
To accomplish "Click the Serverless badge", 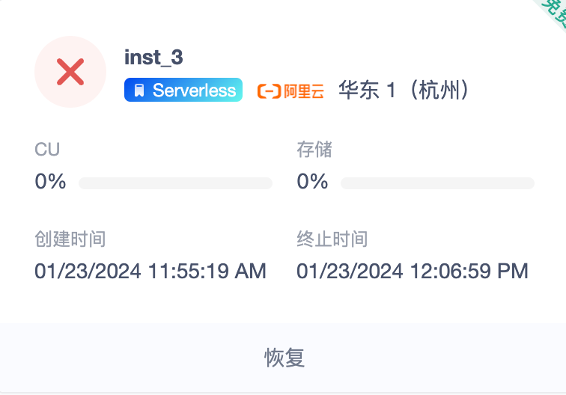I will [183, 91].
